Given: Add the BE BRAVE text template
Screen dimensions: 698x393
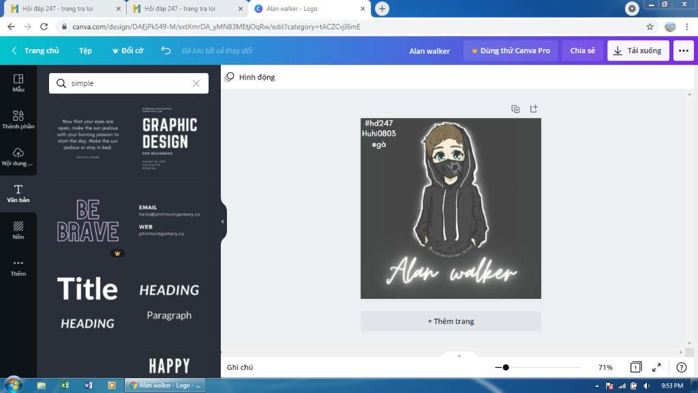Looking at the screenshot, I should [x=88, y=221].
